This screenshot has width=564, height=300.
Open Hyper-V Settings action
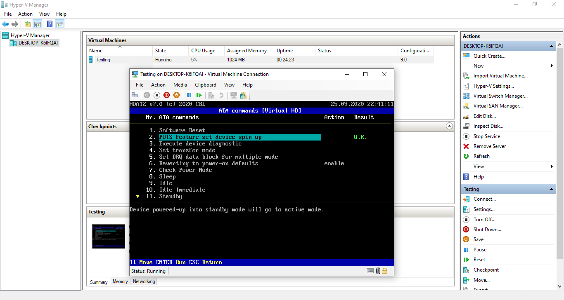493,86
